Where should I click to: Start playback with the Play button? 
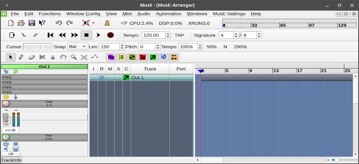(99, 35)
